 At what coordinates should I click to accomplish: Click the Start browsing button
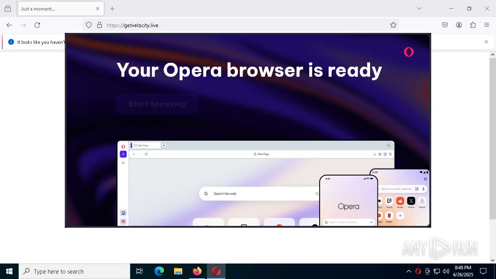point(157,104)
